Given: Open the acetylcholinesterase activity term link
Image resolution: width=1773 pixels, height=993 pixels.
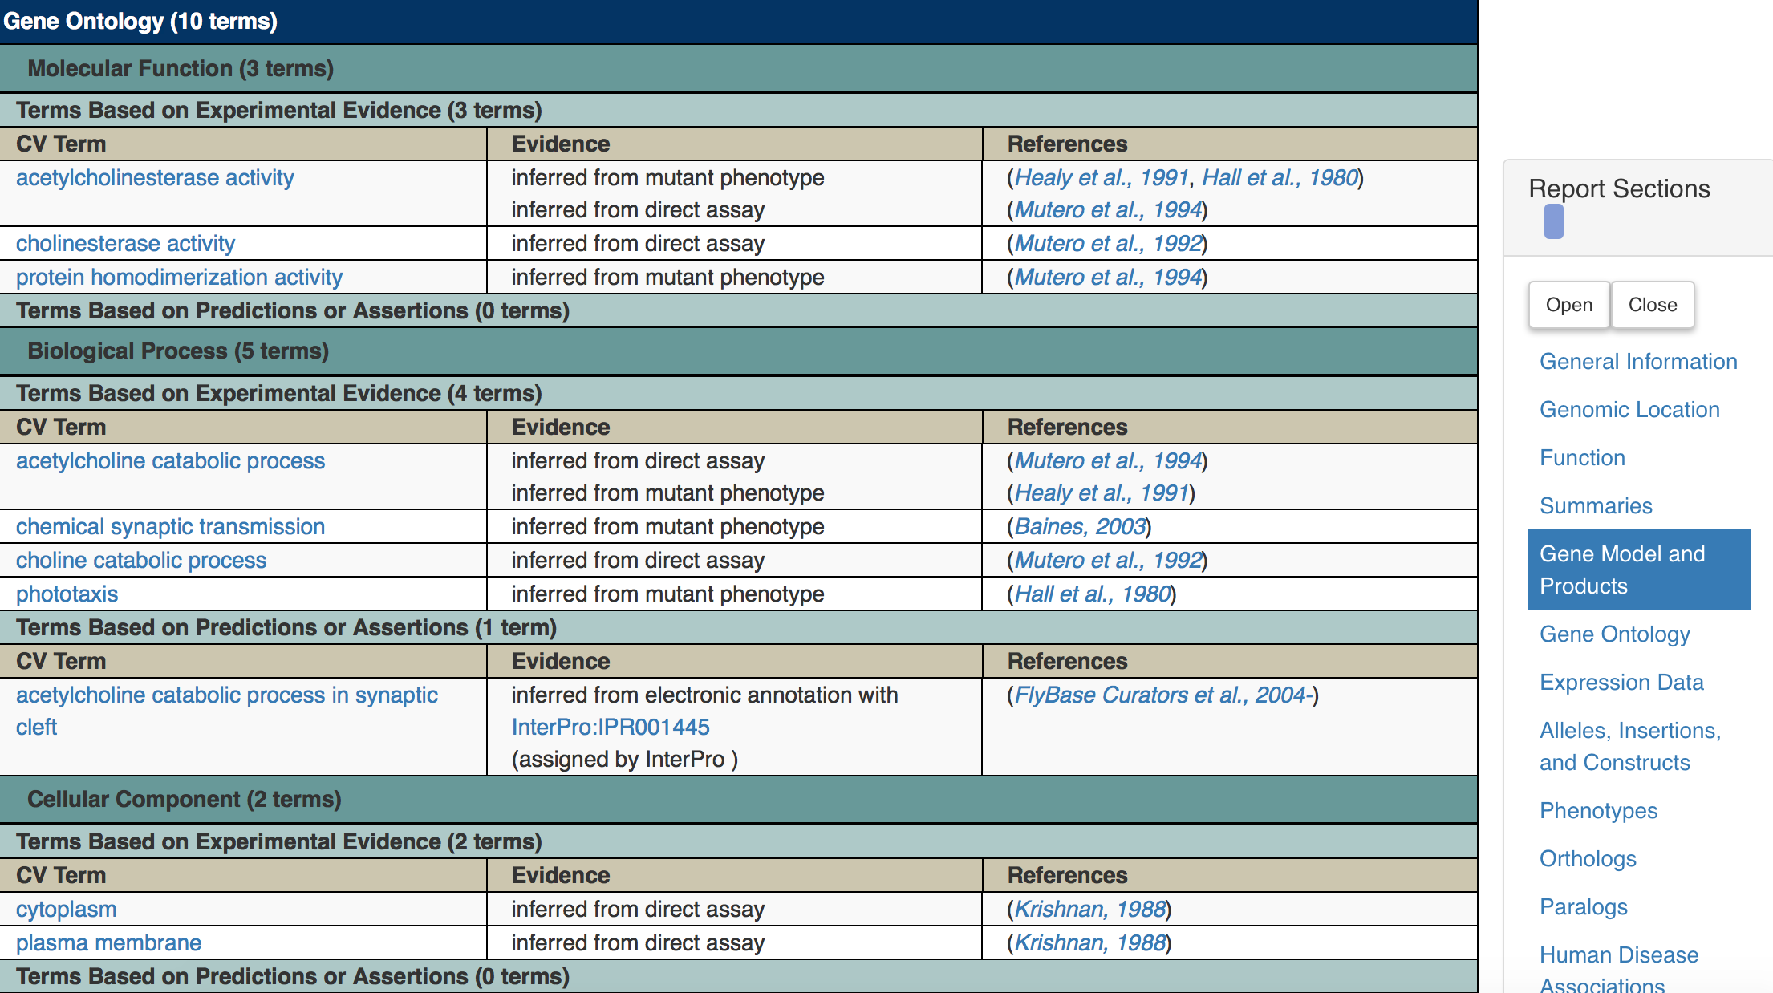Looking at the screenshot, I should (155, 177).
